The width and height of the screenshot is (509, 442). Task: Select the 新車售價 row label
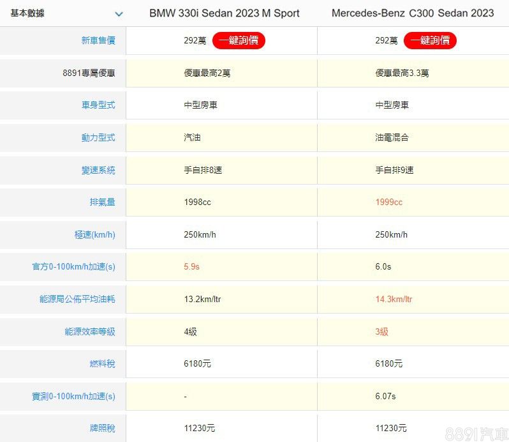(98, 41)
